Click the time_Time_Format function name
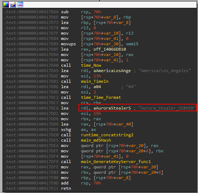198x193 pixels. pos(101,97)
